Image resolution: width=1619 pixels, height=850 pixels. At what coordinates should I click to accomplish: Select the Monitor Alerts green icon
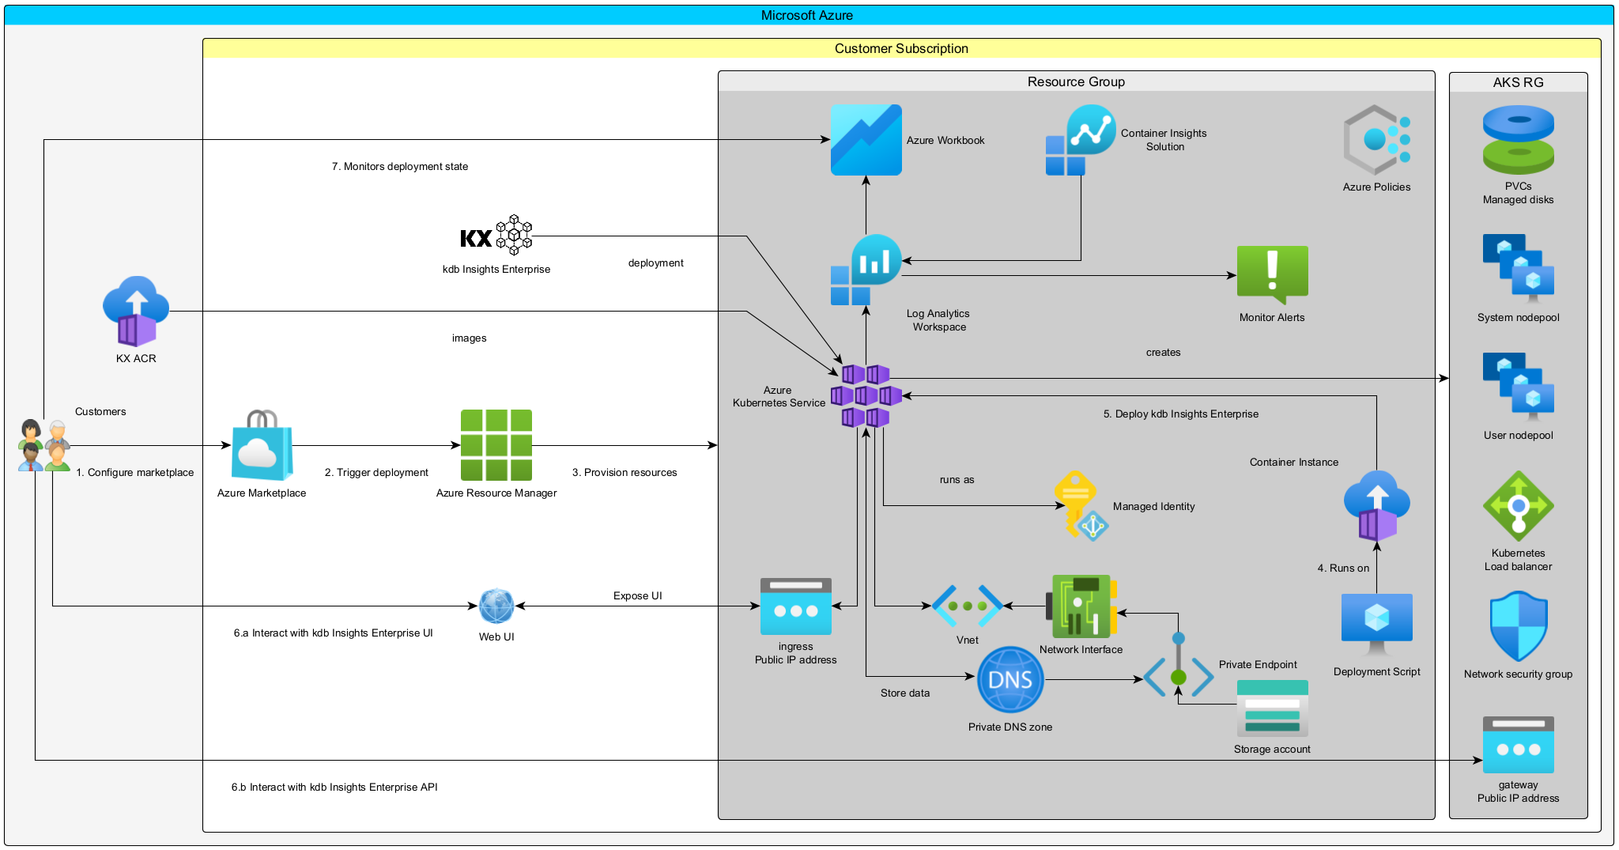pyautogui.click(x=1272, y=274)
